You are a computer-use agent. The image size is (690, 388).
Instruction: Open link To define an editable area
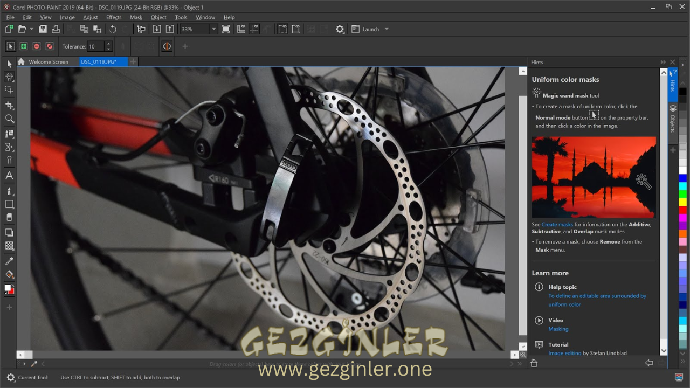pos(597,300)
